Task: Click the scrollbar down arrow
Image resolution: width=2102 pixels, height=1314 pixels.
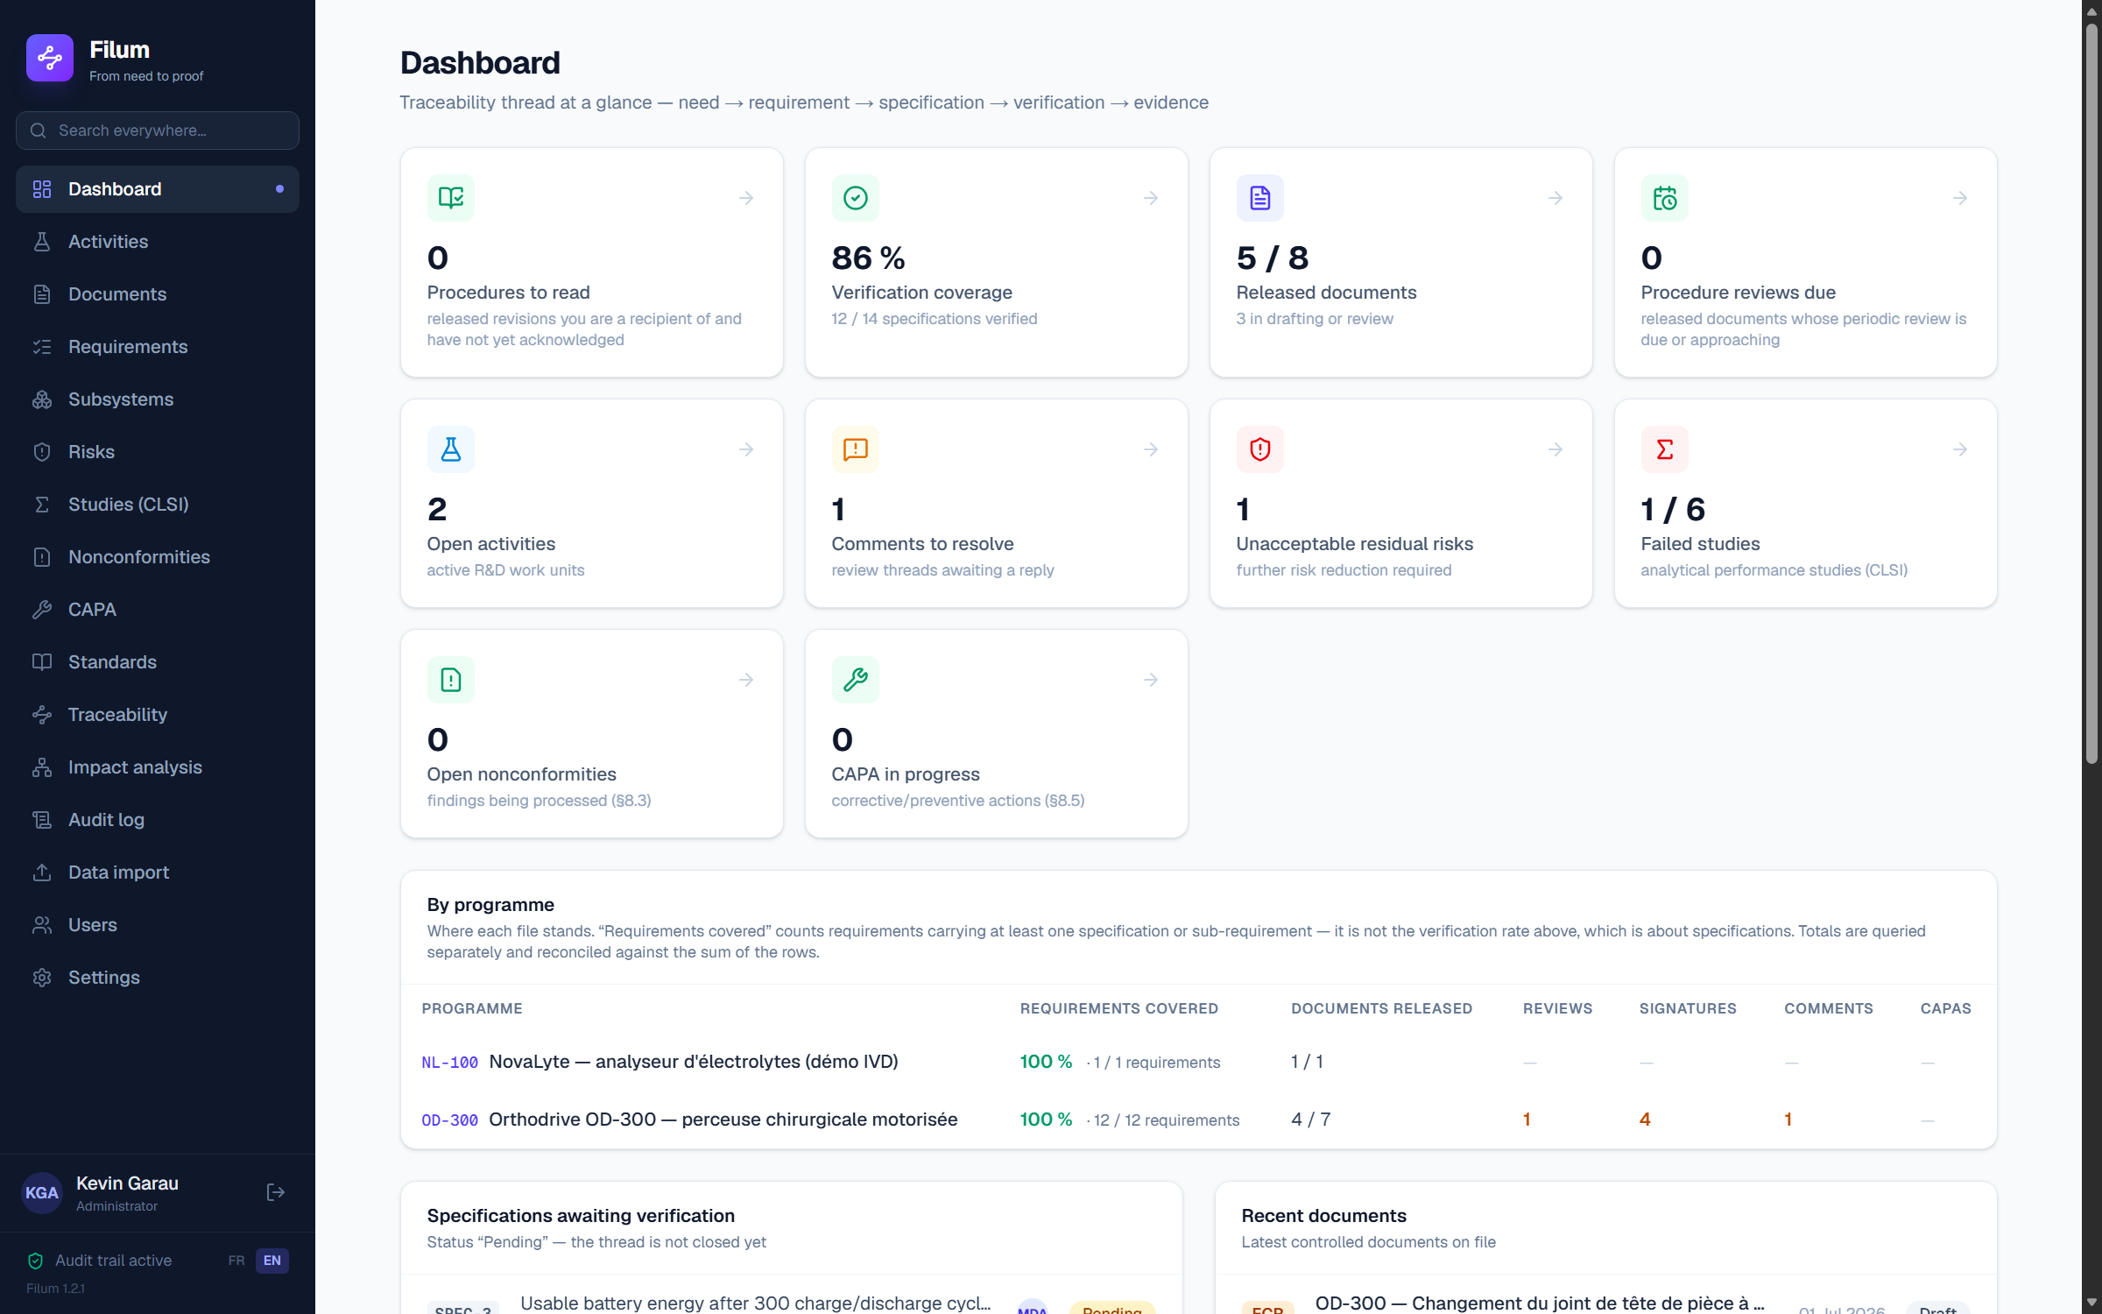Action: click(x=2091, y=1303)
